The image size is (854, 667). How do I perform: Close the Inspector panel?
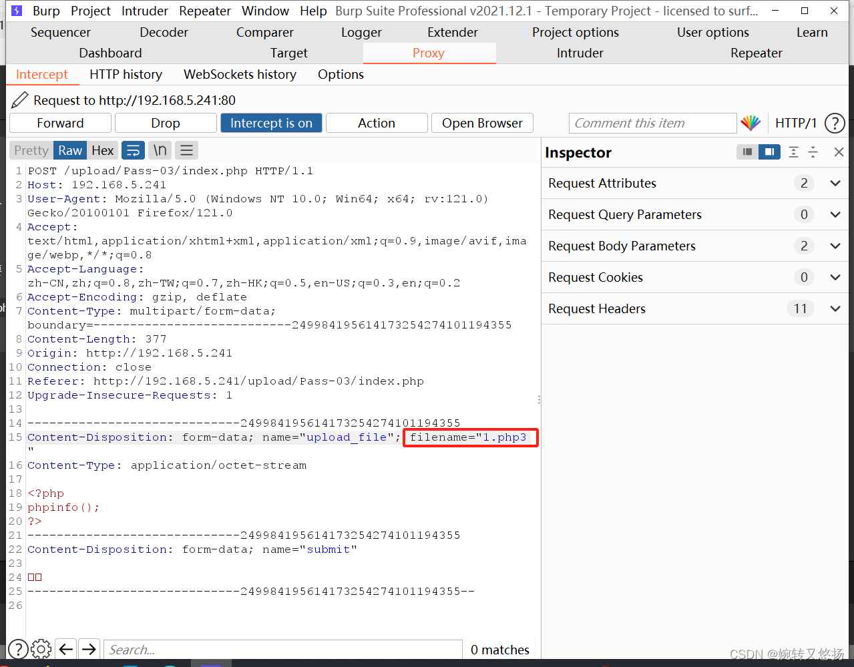[839, 152]
